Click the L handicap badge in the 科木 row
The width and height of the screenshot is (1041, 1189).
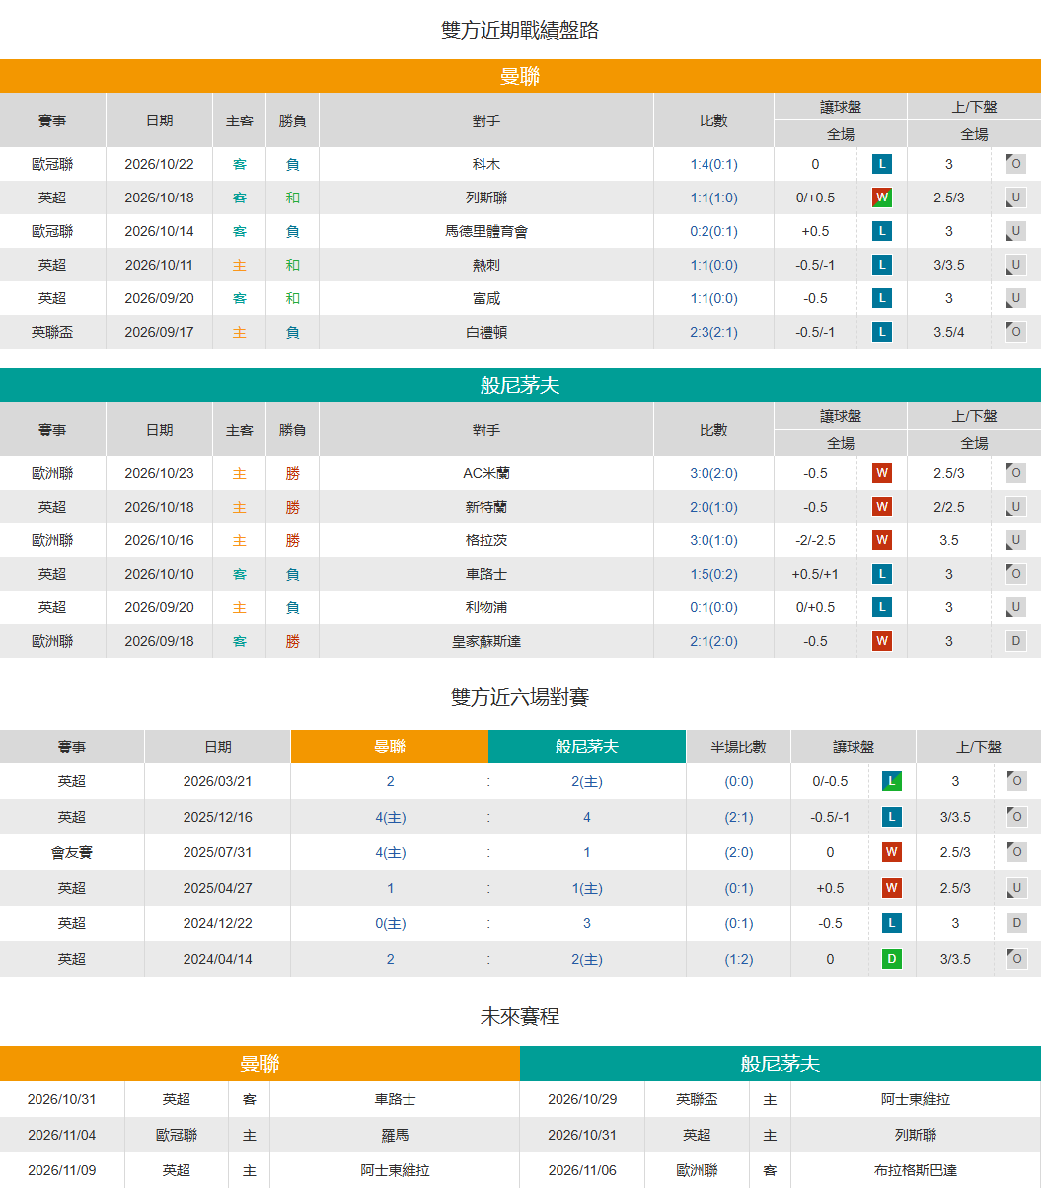pyautogui.click(x=882, y=164)
